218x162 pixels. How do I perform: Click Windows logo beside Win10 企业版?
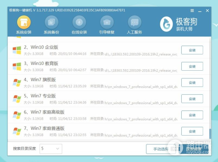(17, 50)
